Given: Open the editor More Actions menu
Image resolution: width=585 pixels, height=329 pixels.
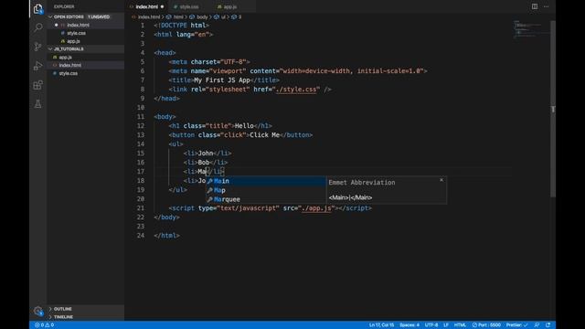Looking at the screenshot, I should (547, 6).
